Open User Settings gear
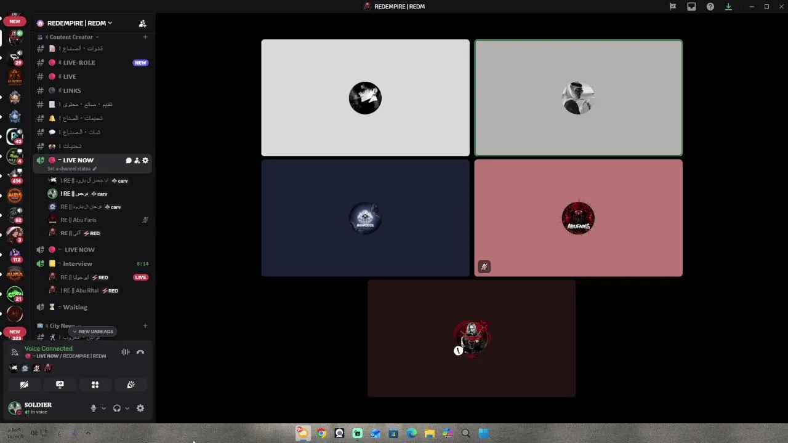This screenshot has width=788, height=443. click(140, 408)
